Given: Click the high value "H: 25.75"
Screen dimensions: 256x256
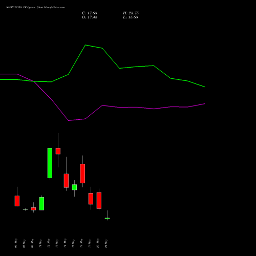Looking at the screenshot, I should 131,13.
